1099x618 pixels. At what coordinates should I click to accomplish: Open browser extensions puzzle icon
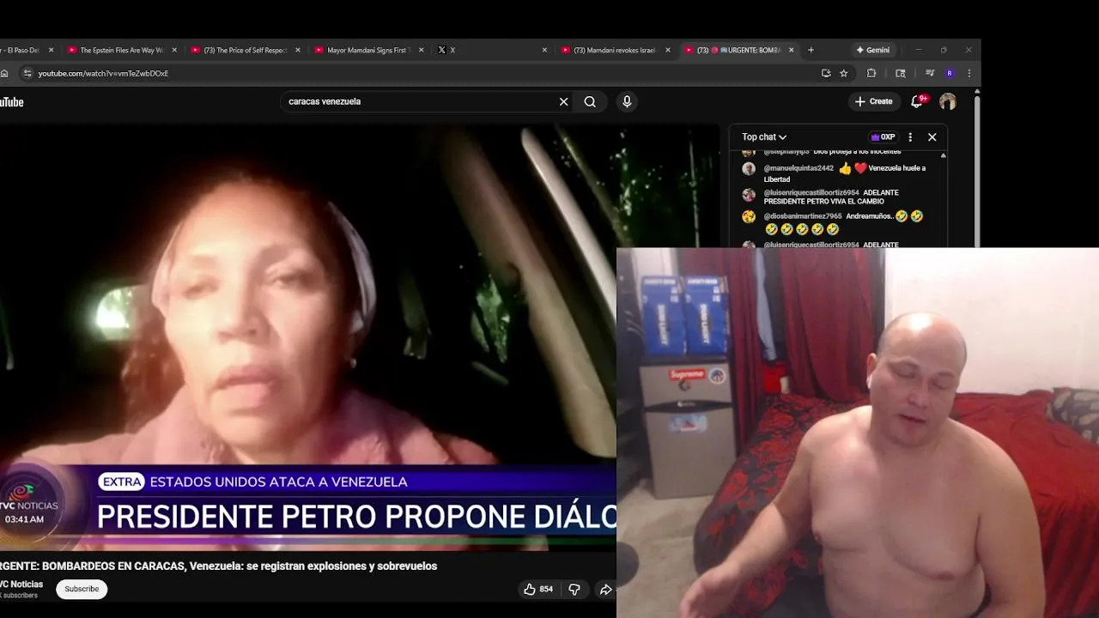click(871, 74)
